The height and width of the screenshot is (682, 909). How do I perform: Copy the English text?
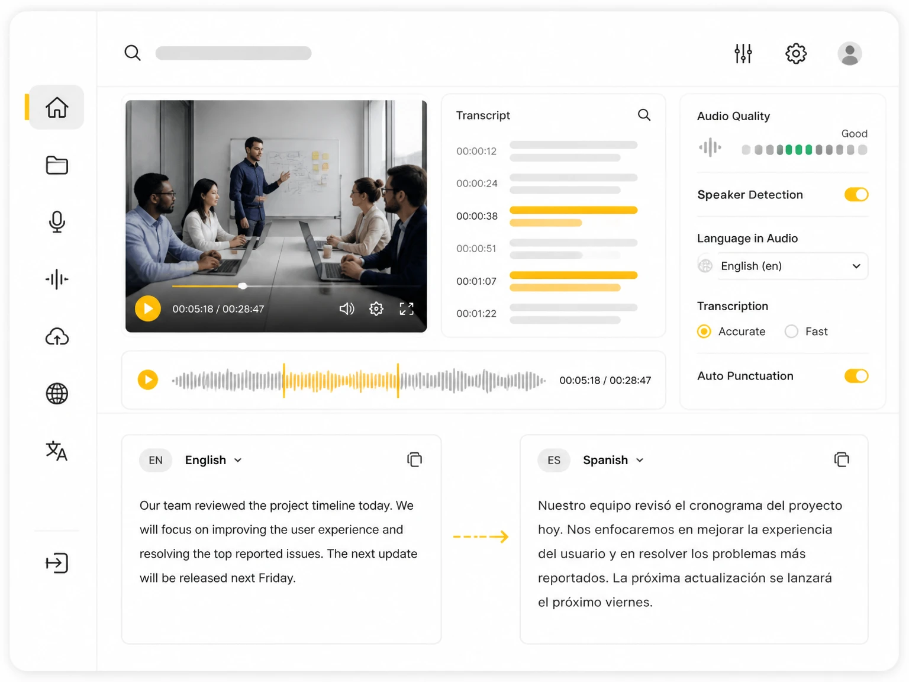415,459
